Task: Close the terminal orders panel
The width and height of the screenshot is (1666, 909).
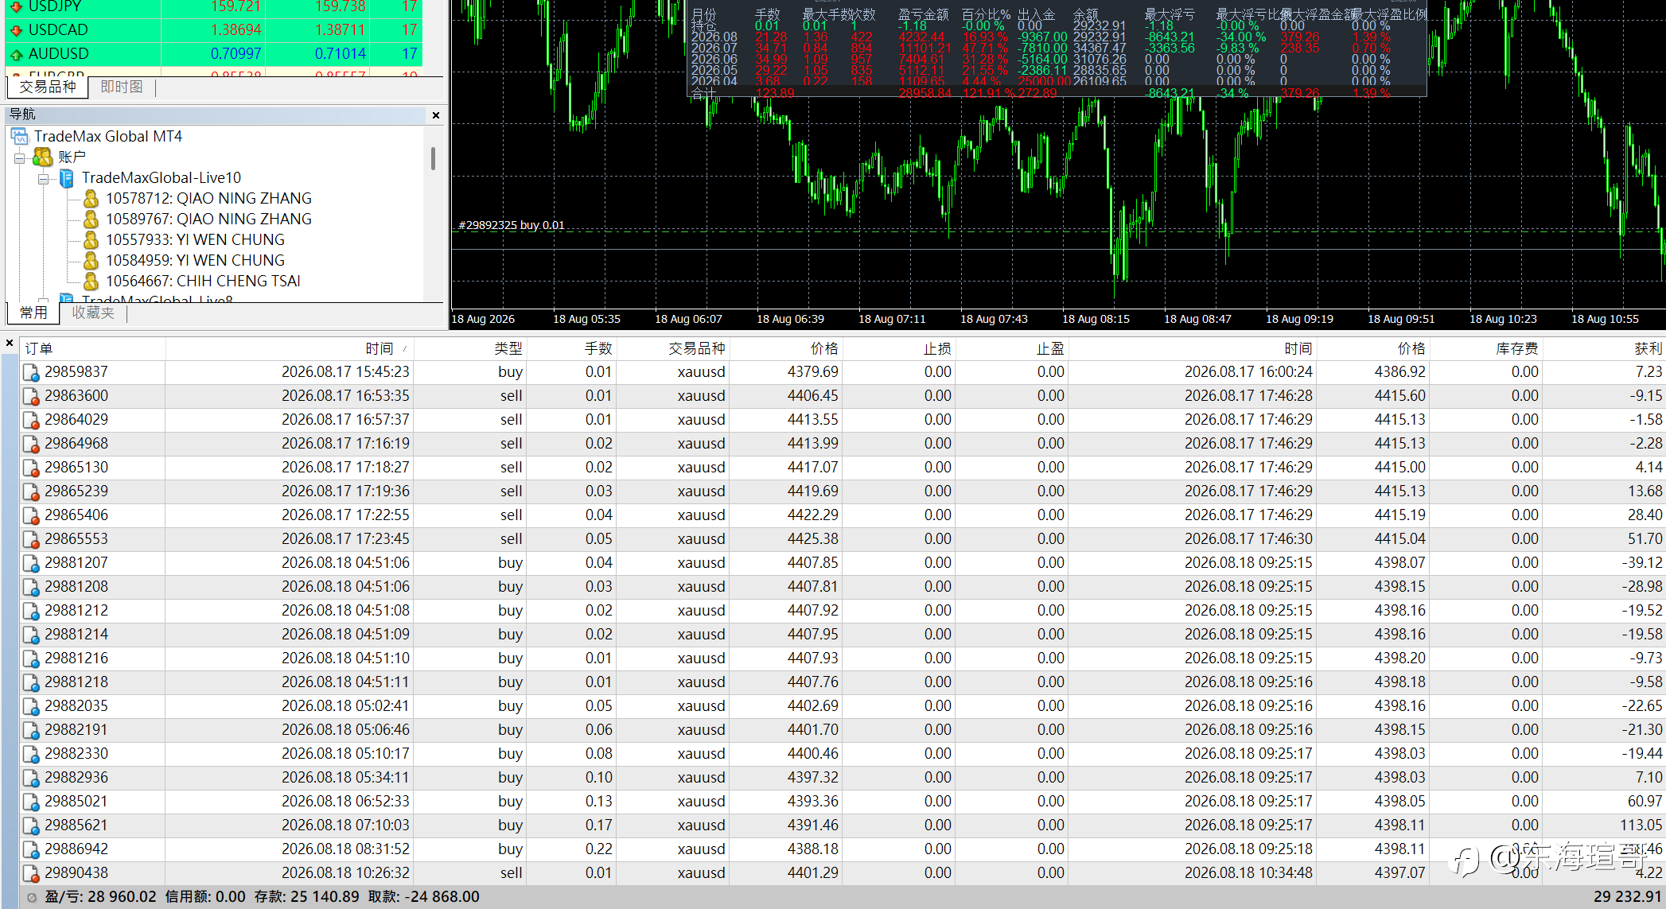Action: [x=10, y=344]
